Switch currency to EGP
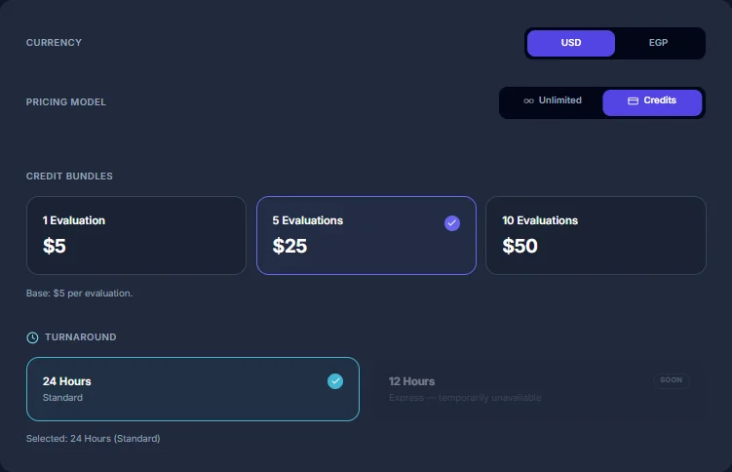Screen dimensions: 732x472 tap(658, 43)
